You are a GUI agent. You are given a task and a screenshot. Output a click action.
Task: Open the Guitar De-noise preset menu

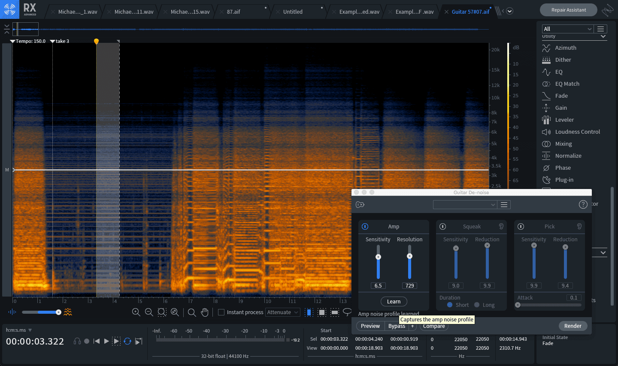coord(504,205)
